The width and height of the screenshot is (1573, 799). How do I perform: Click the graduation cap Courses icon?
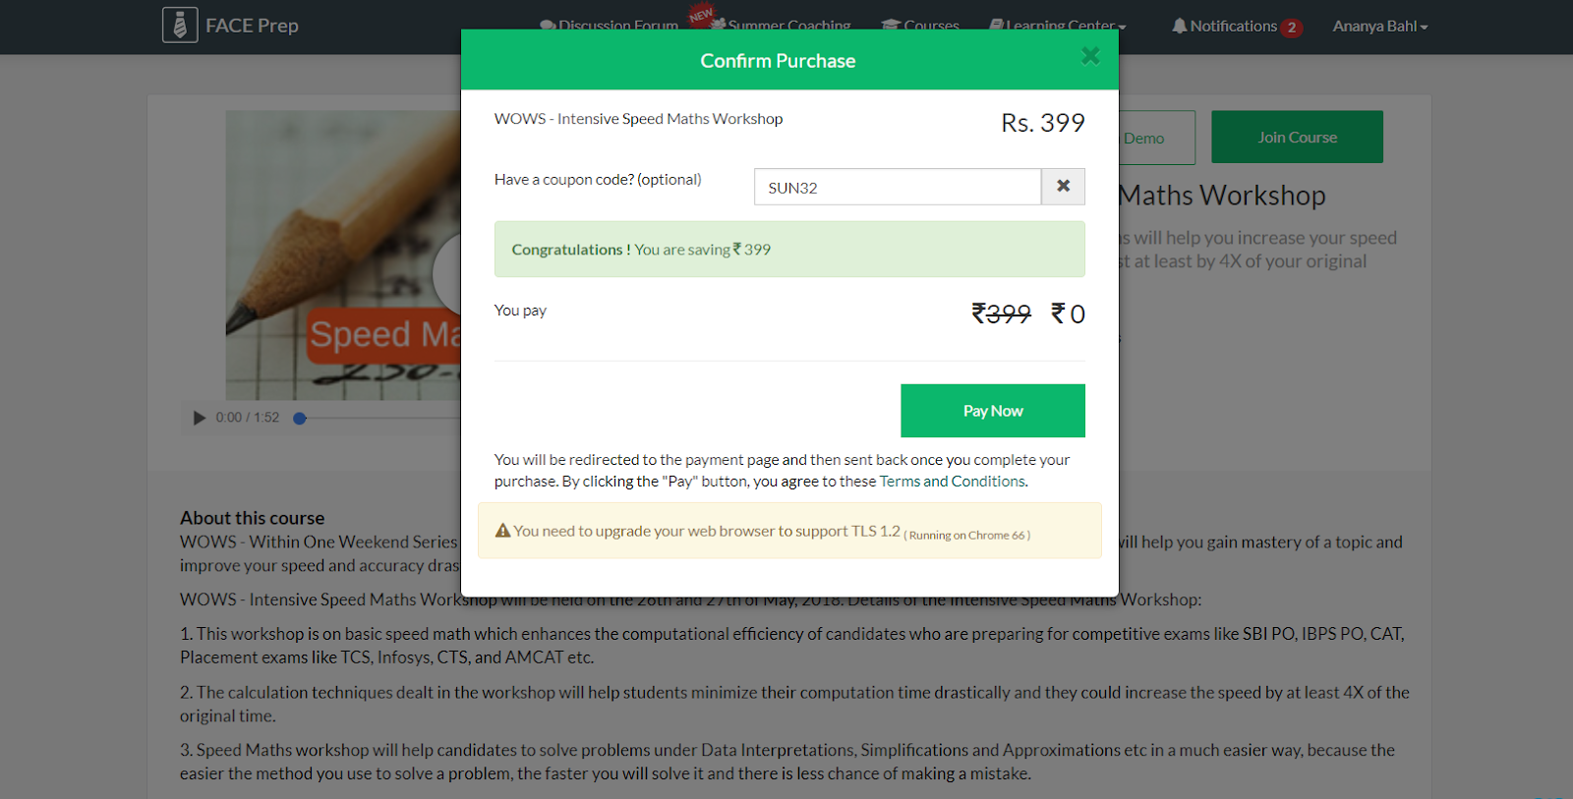(891, 25)
